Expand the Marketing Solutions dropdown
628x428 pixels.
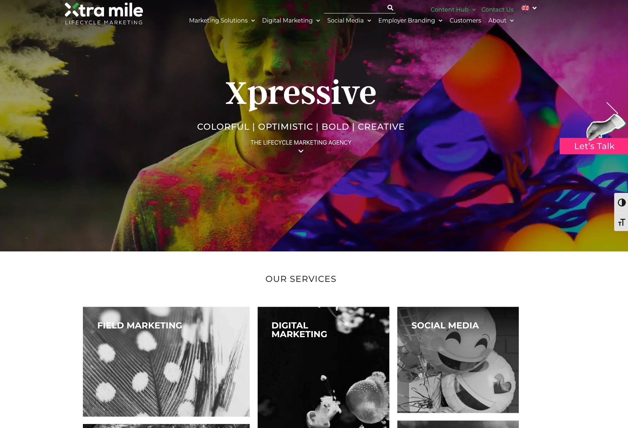tap(222, 20)
